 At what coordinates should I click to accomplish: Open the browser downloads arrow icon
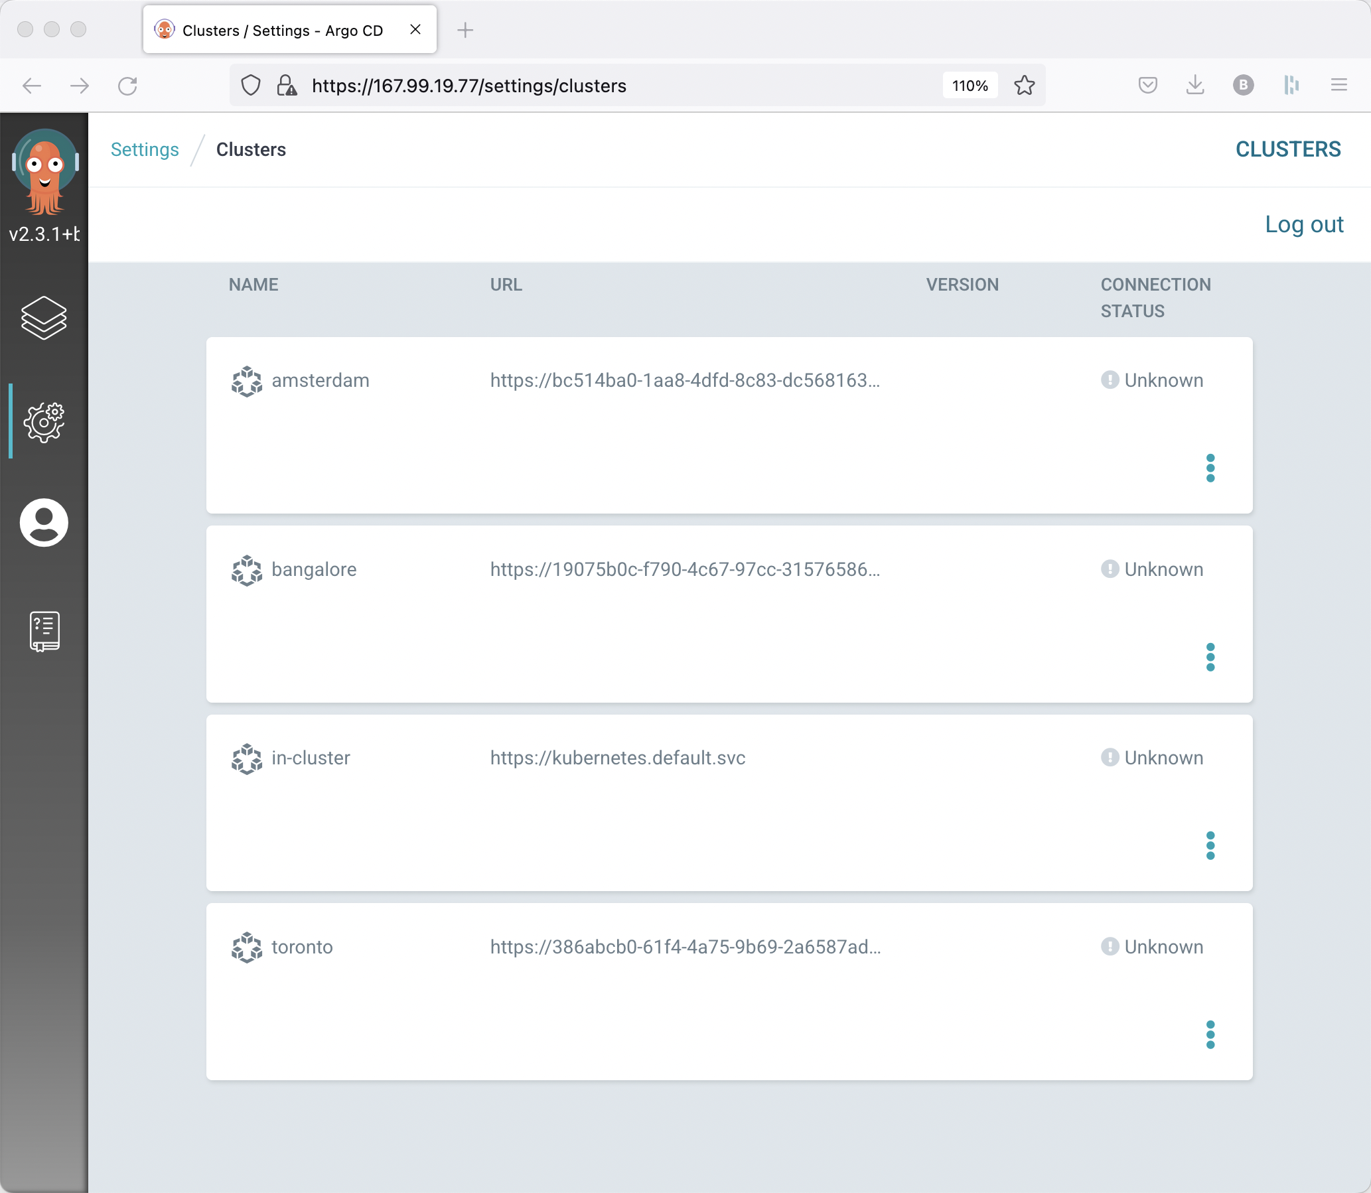coord(1195,85)
